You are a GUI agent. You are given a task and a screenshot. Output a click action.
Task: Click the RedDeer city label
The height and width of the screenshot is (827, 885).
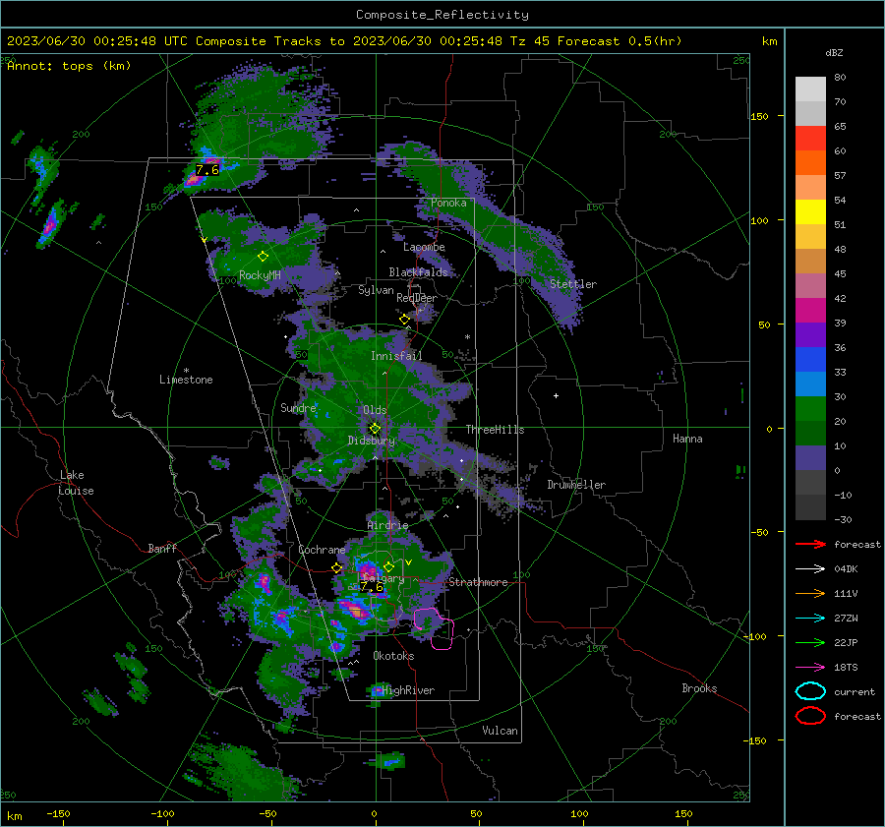tap(417, 298)
